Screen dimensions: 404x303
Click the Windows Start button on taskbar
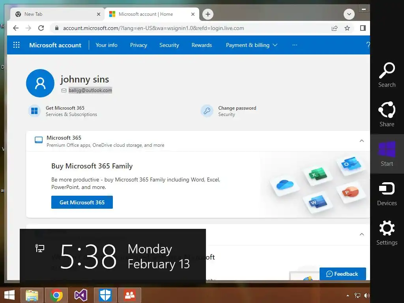(9, 295)
